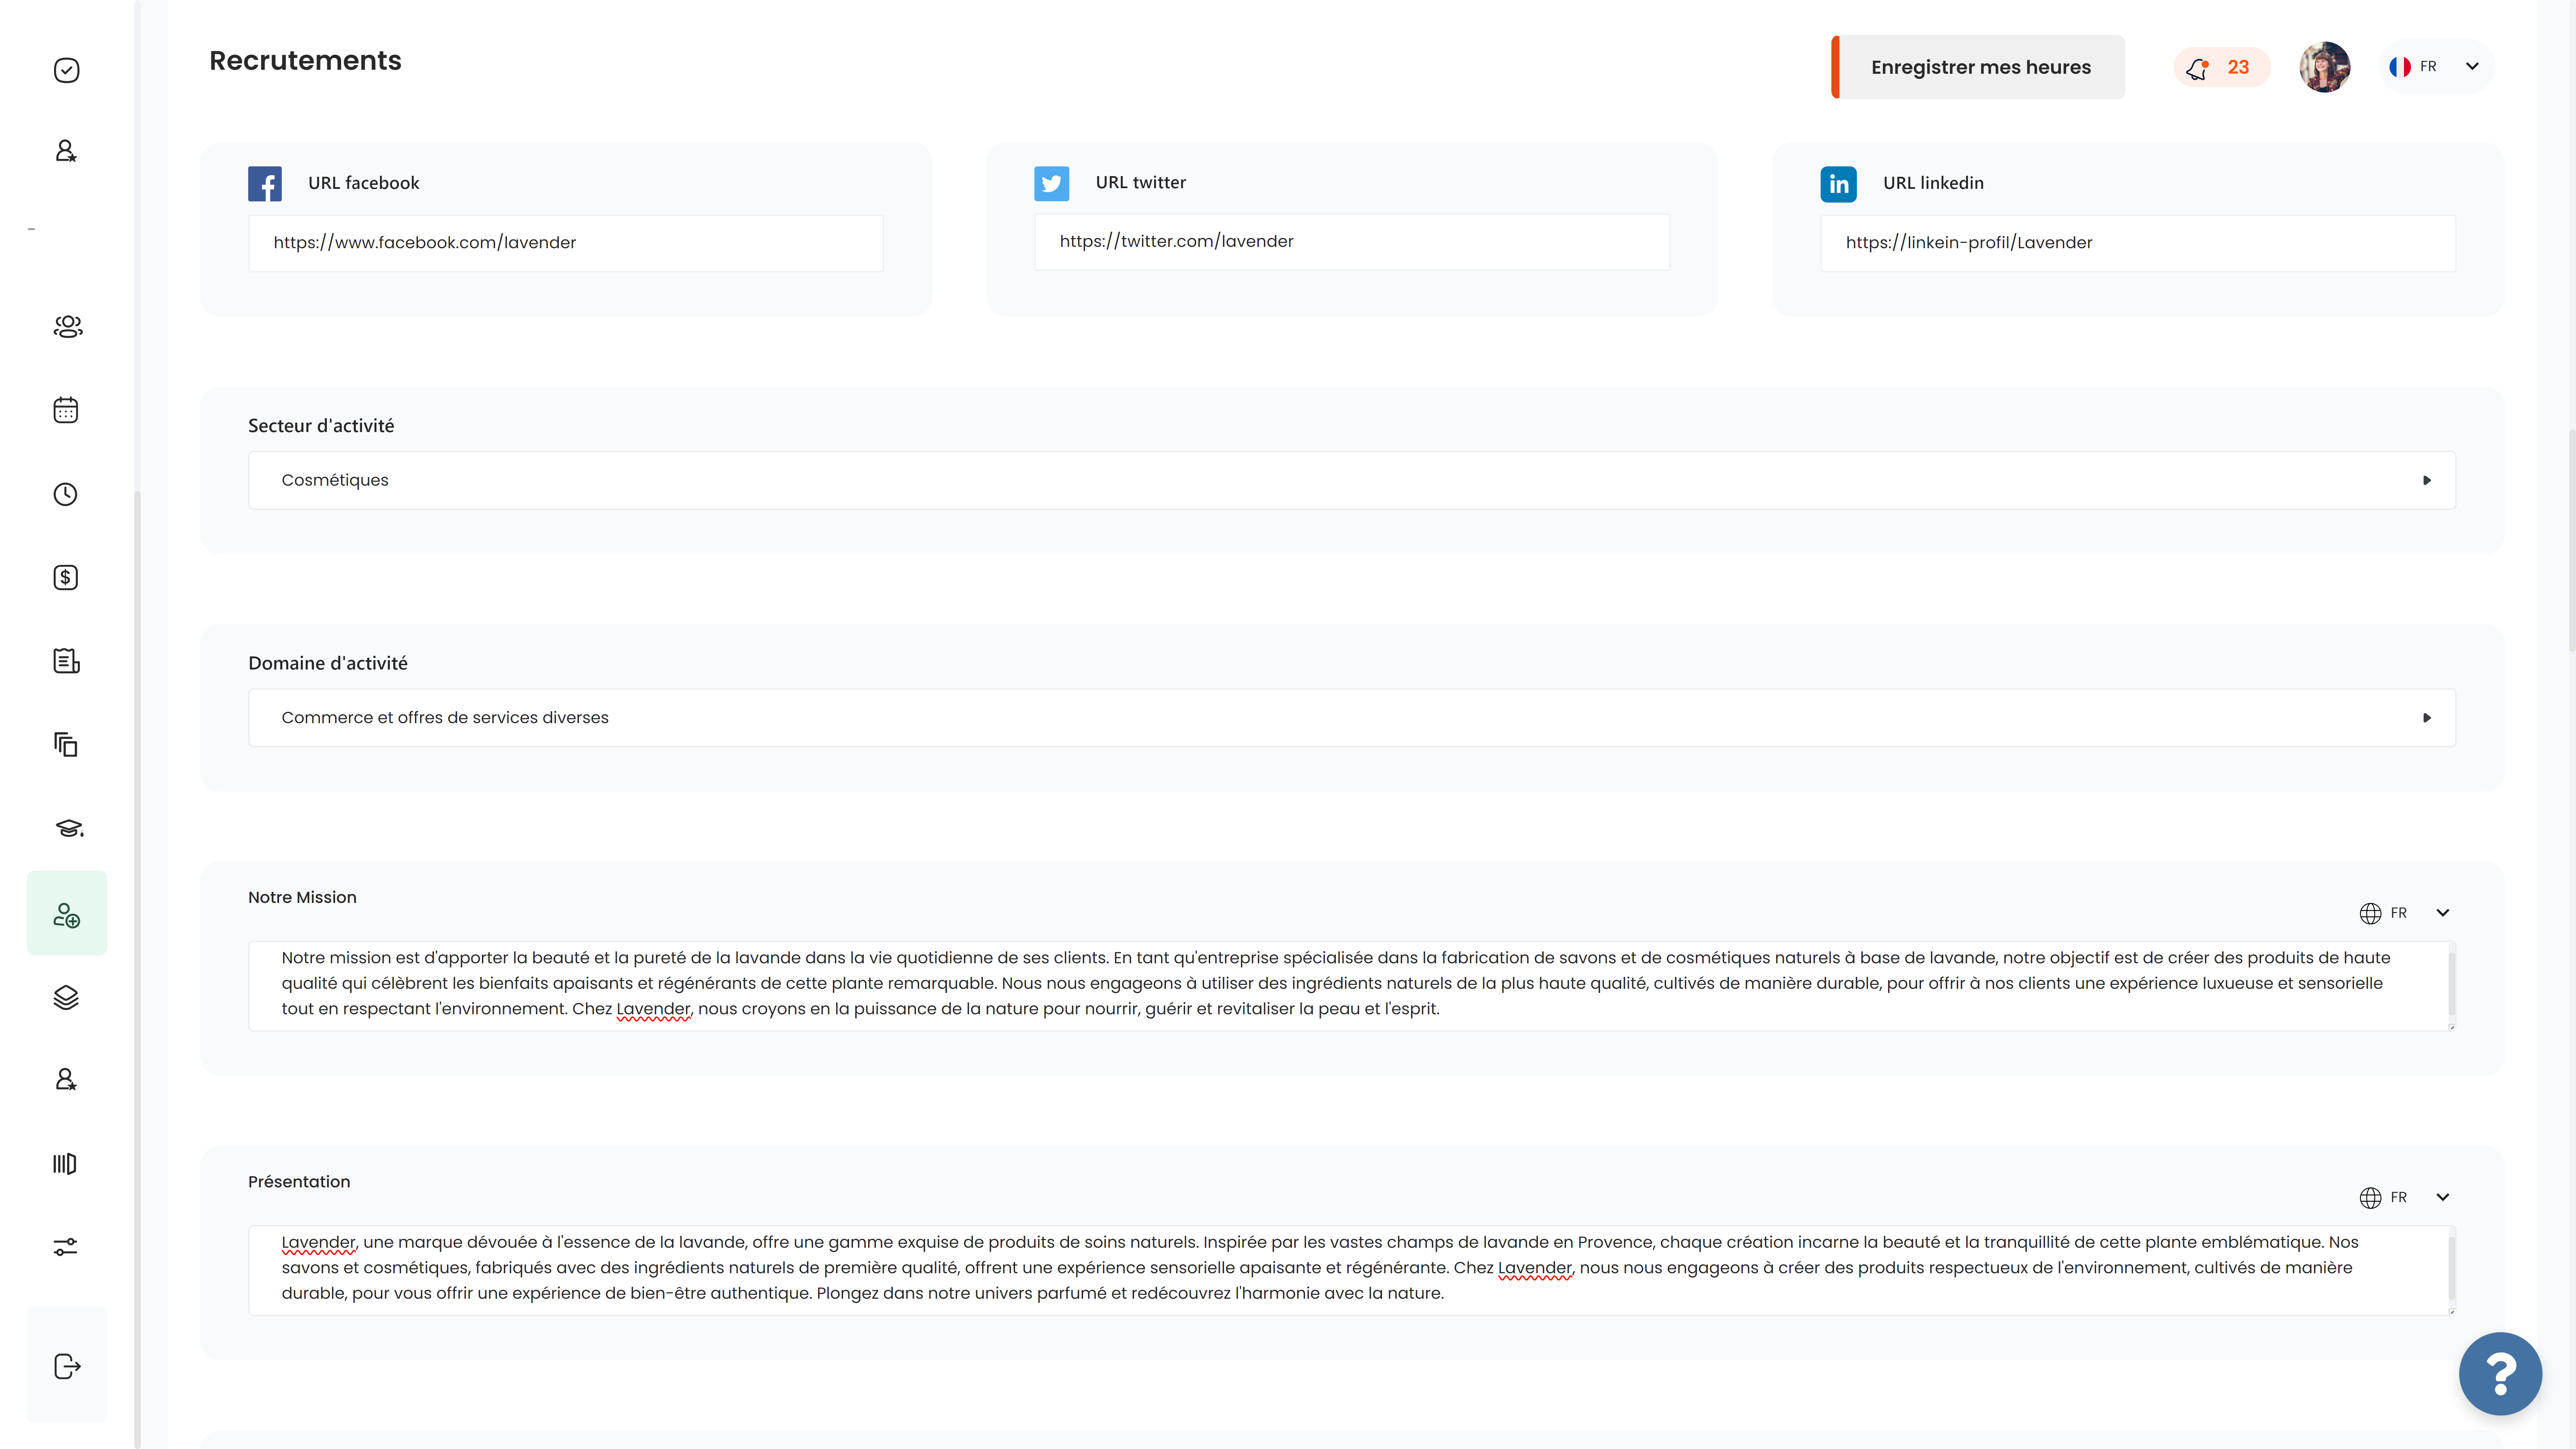Open the stacked copies documents icon

tap(66, 745)
